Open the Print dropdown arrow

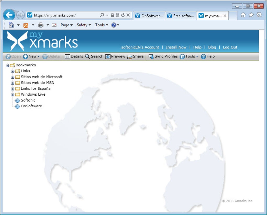(x=48, y=25)
